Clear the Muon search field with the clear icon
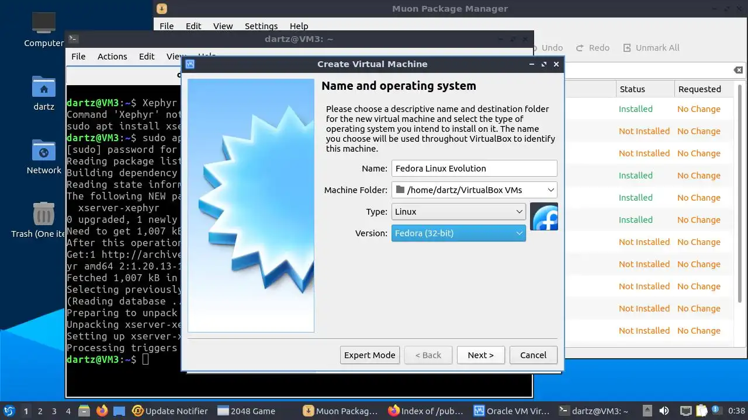This screenshot has height=420, width=748. point(738,70)
